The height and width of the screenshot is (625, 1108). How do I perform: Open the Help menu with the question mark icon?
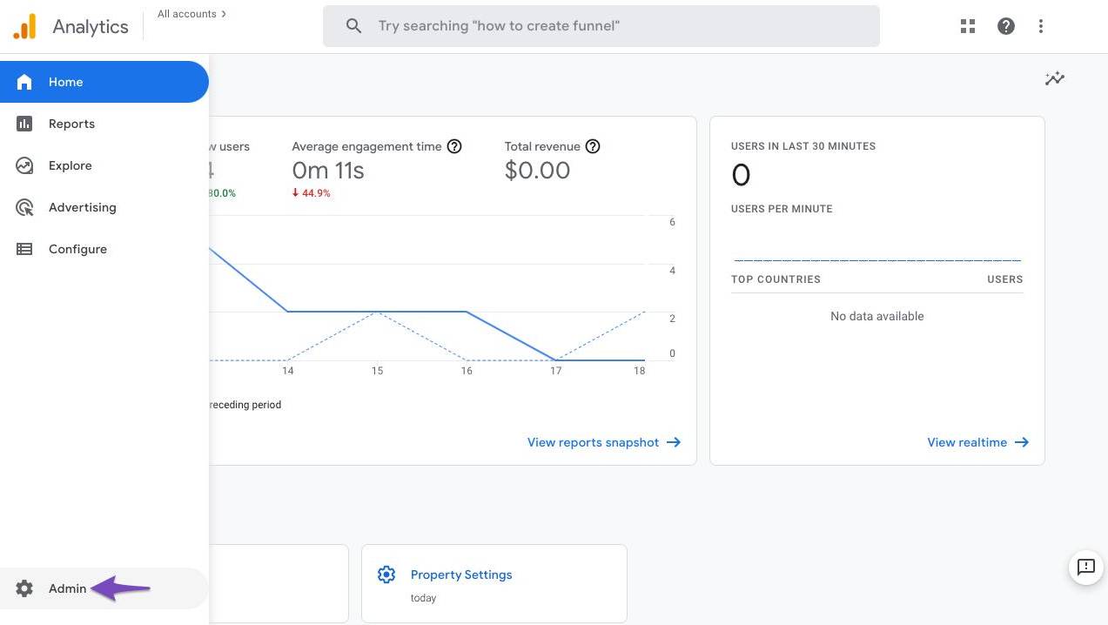tap(1005, 25)
